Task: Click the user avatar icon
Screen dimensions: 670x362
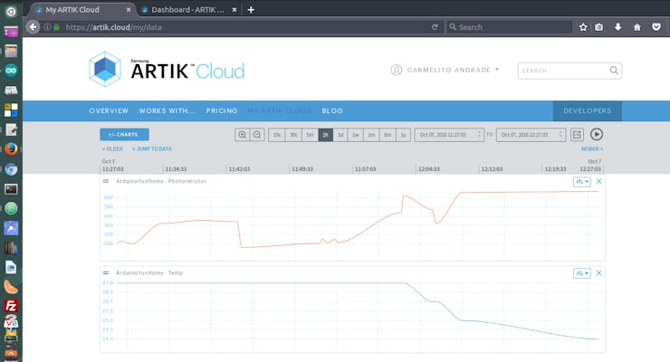Action: pyautogui.click(x=396, y=70)
